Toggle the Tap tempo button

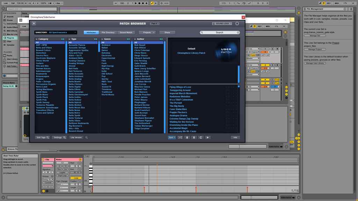[x=13, y=3]
